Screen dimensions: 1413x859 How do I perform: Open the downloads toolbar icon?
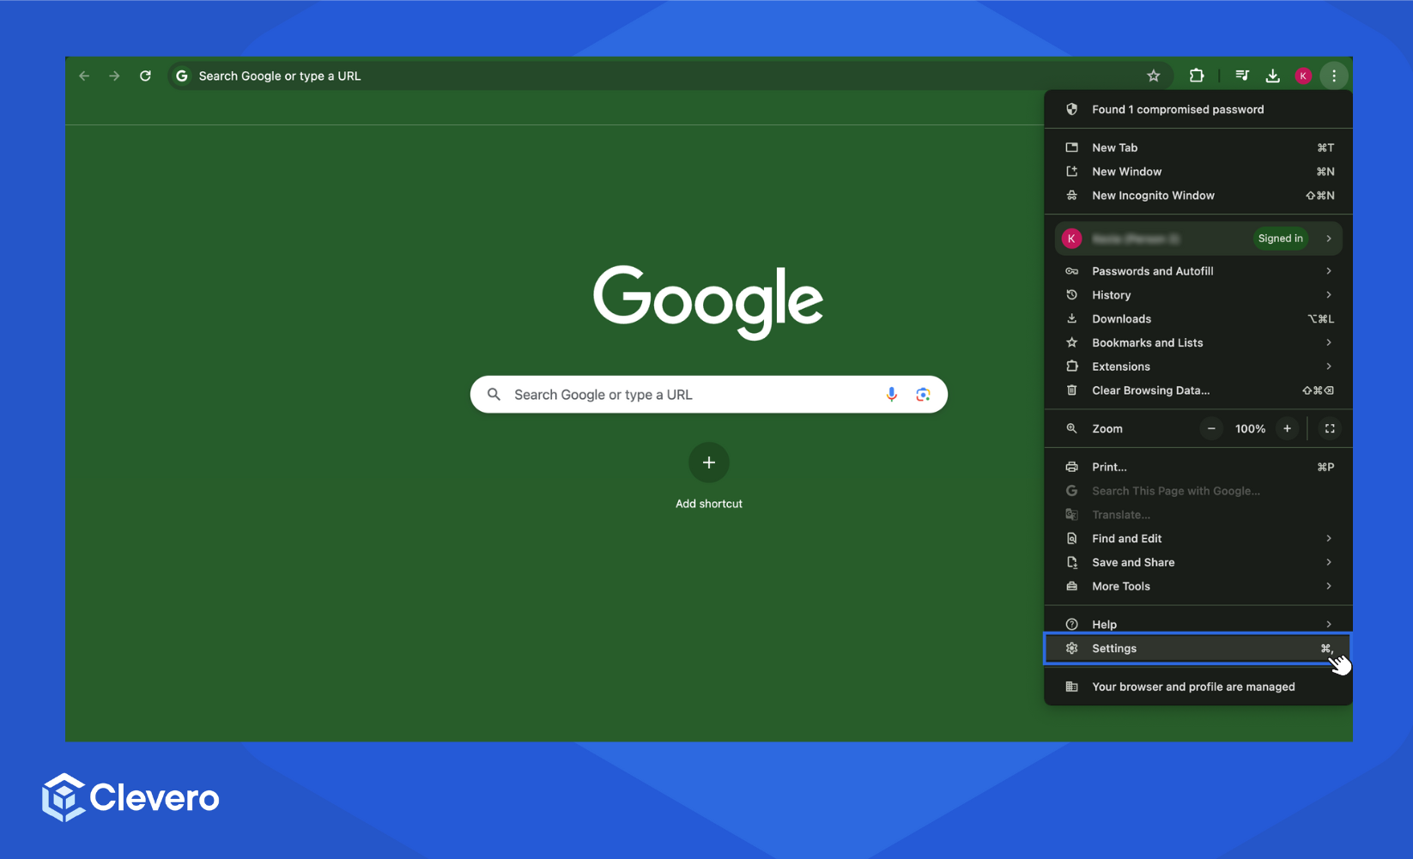(1273, 76)
